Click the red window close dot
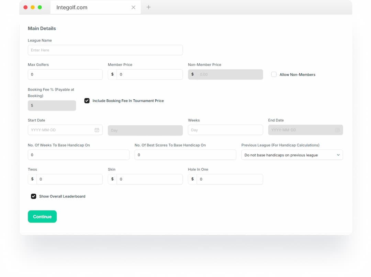Viewport: 371px width, 277px height. (x=25, y=7)
